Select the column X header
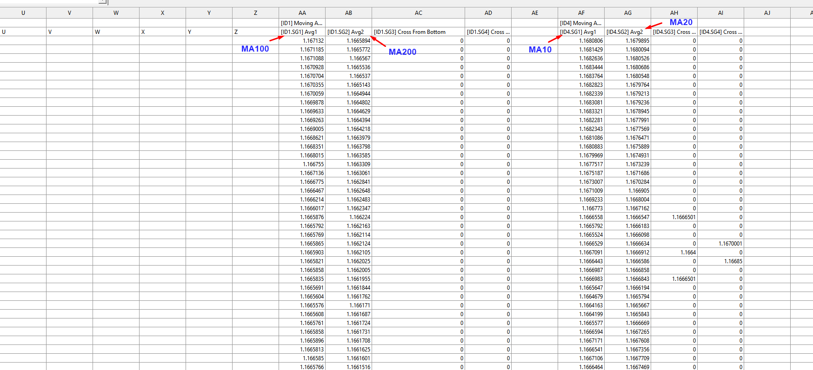 coord(163,13)
